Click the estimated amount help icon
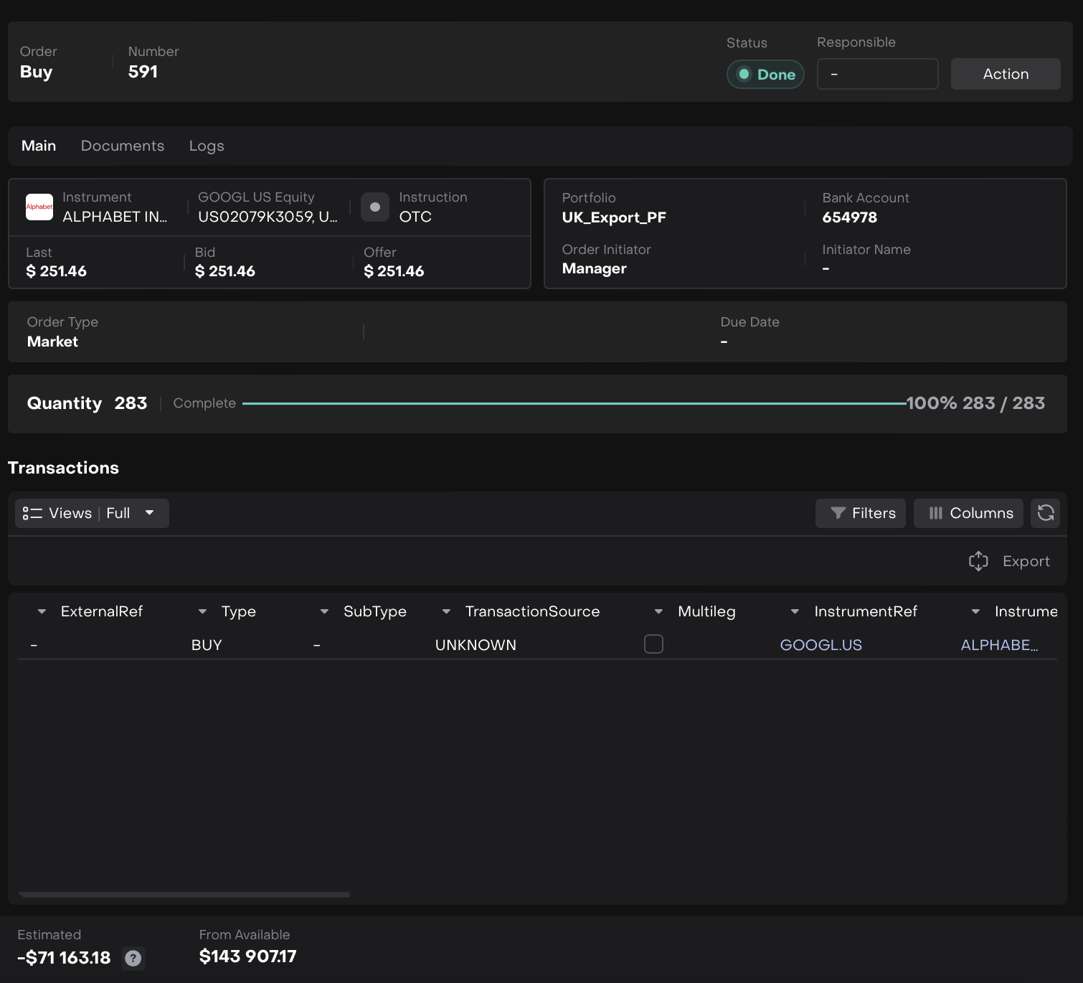1083x983 pixels. [133, 958]
